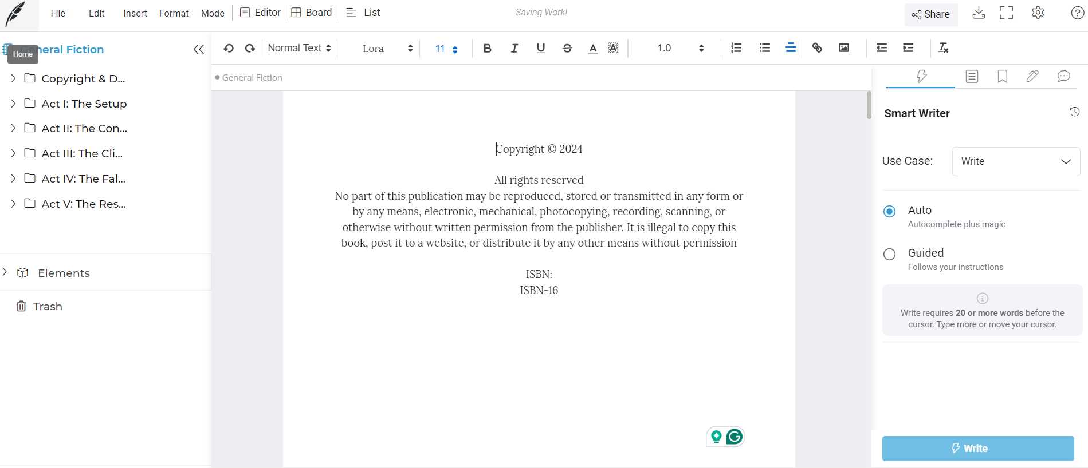Toggle italic formatting
The width and height of the screenshot is (1088, 468).
[514, 48]
